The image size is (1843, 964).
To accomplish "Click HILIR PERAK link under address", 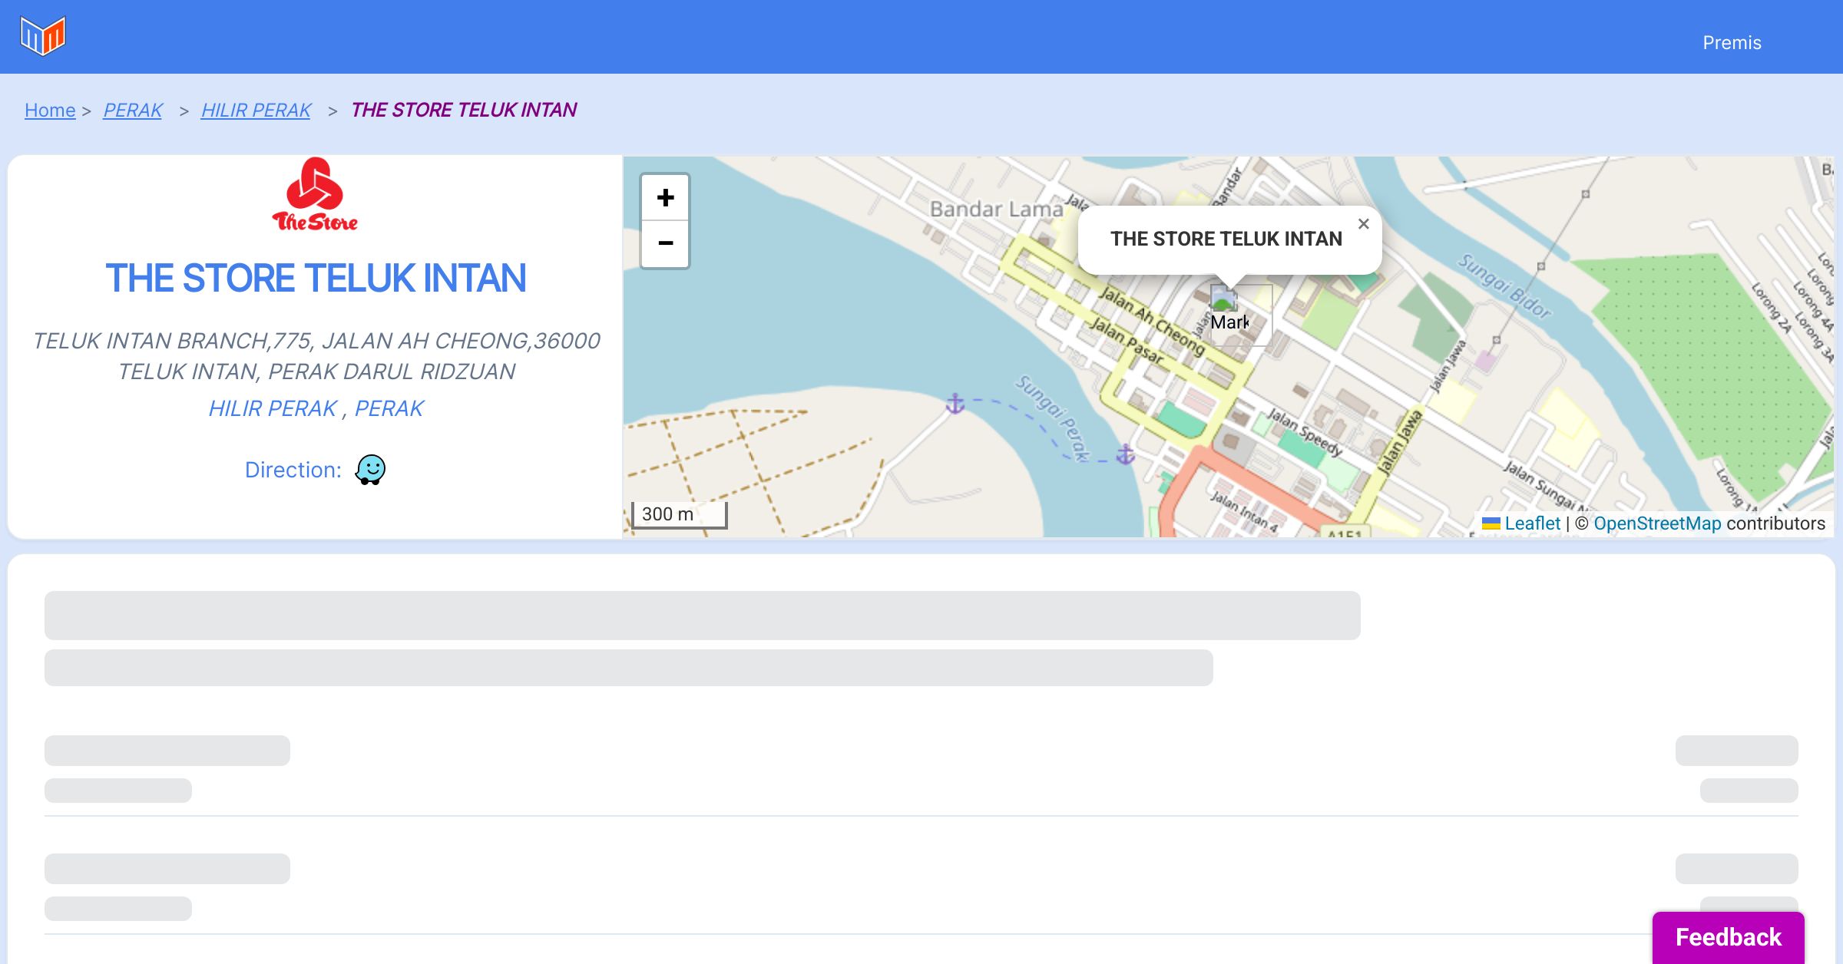I will click(273, 408).
